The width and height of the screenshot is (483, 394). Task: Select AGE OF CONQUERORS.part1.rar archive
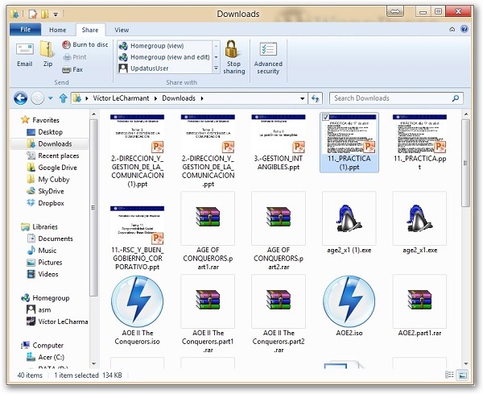pyautogui.click(x=208, y=231)
